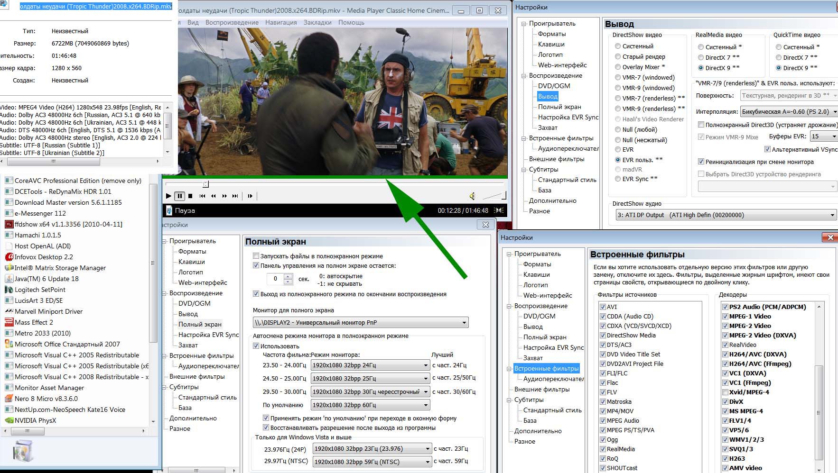Open the Закладки menu

coord(317,22)
